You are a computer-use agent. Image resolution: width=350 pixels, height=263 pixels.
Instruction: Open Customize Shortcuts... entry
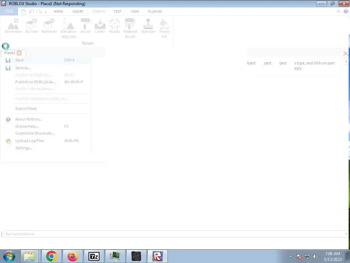click(45, 133)
